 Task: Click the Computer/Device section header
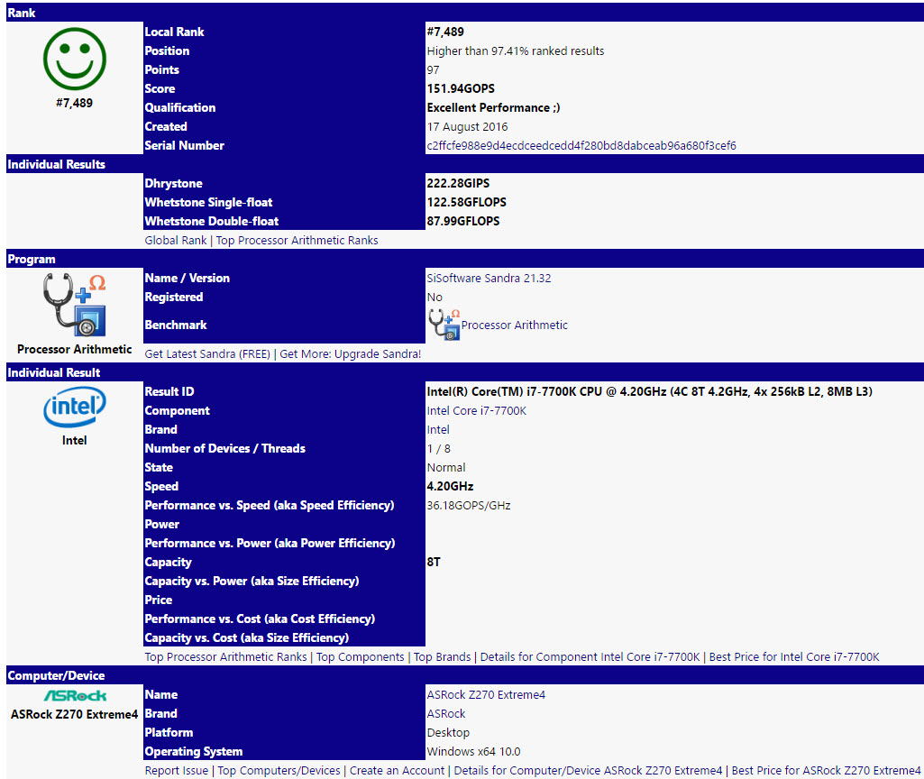(x=465, y=676)
